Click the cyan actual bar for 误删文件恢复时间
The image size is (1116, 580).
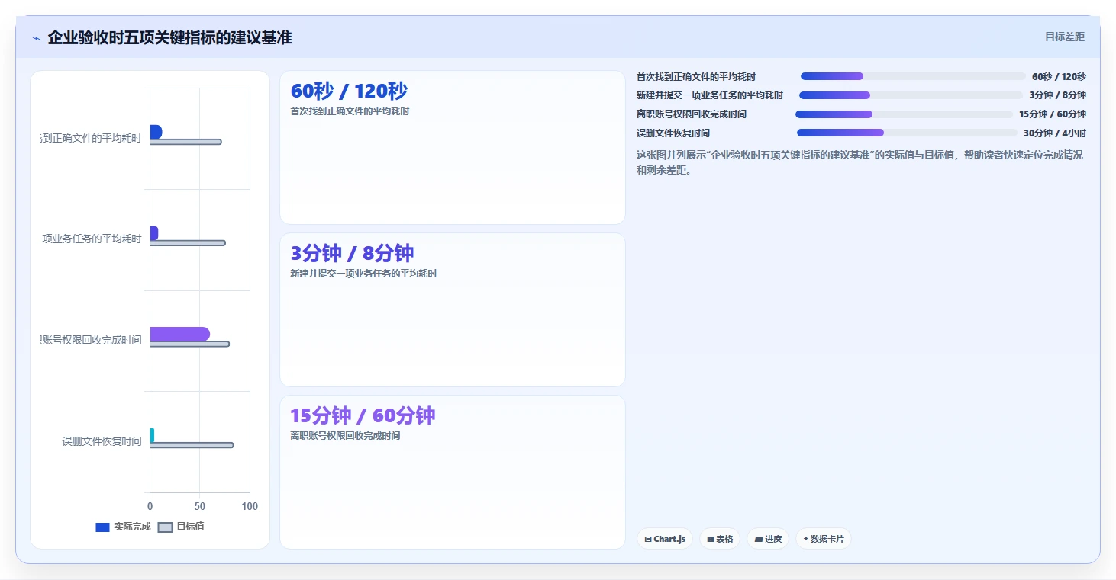click(152, 435)
